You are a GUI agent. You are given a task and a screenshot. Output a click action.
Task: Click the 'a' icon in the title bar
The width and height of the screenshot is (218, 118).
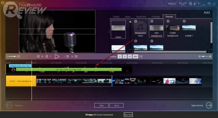[195, 4]
